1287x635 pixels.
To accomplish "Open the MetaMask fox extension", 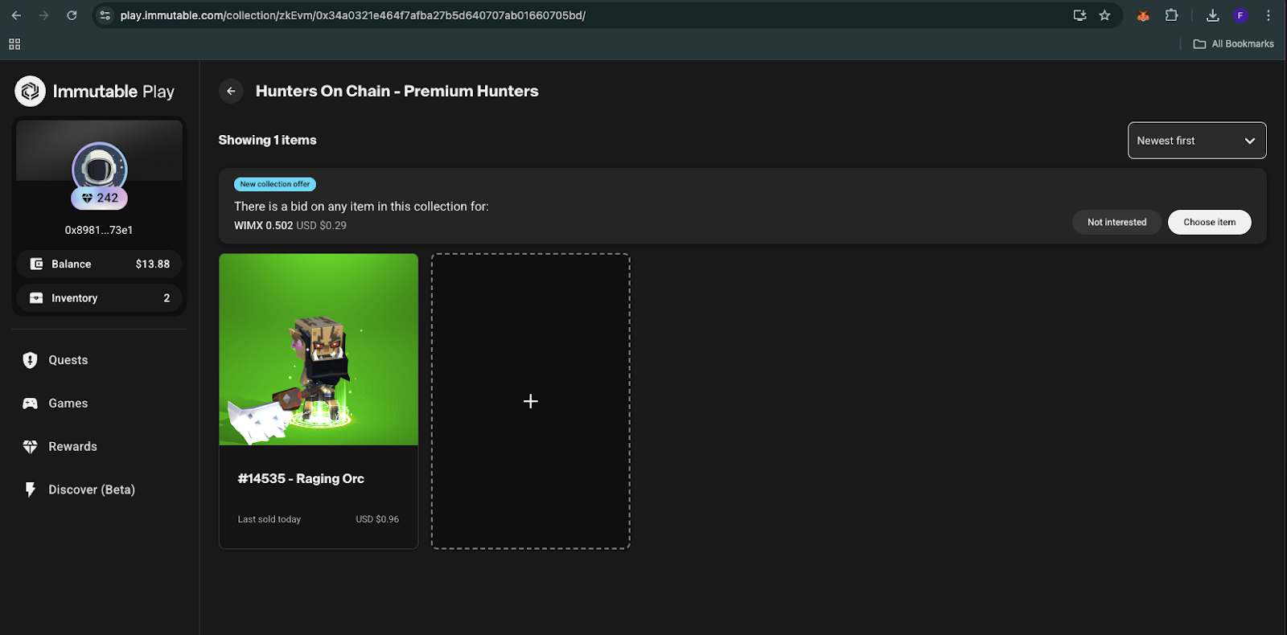I will click(x=1143, y=15).
